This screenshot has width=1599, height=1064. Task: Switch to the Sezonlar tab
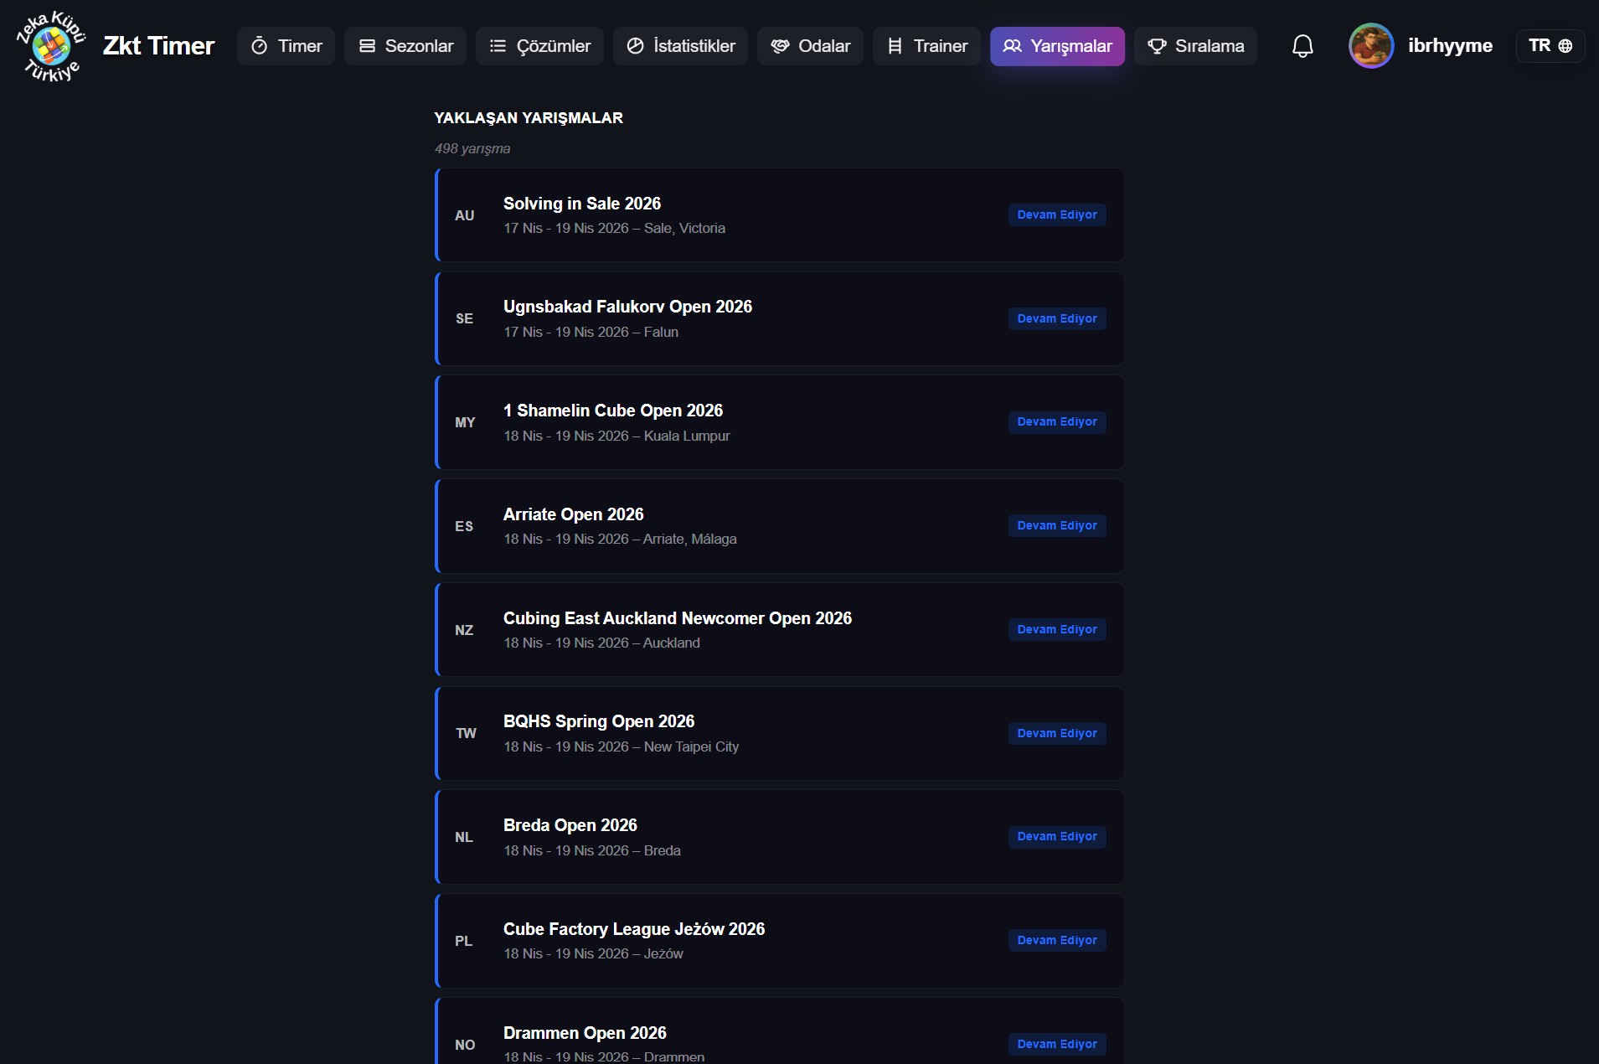point(405,46)
